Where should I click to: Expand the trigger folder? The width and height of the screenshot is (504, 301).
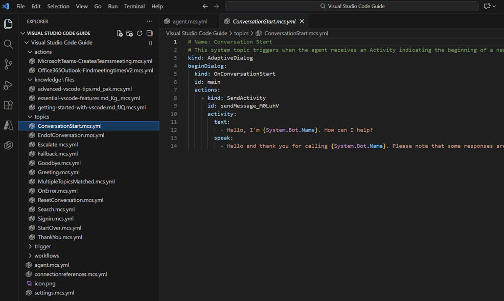click(x=43, y=246)
